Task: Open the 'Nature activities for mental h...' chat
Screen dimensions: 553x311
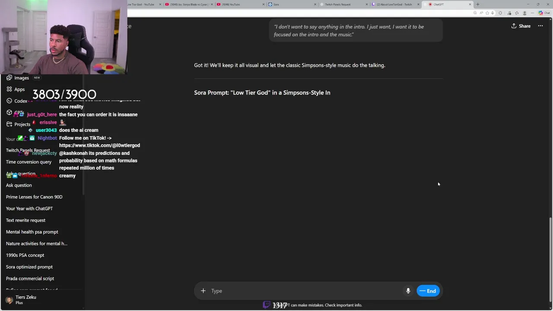Action: click(x=37, y=244)
